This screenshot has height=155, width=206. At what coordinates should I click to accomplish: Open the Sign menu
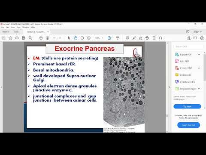click(18, 27)
